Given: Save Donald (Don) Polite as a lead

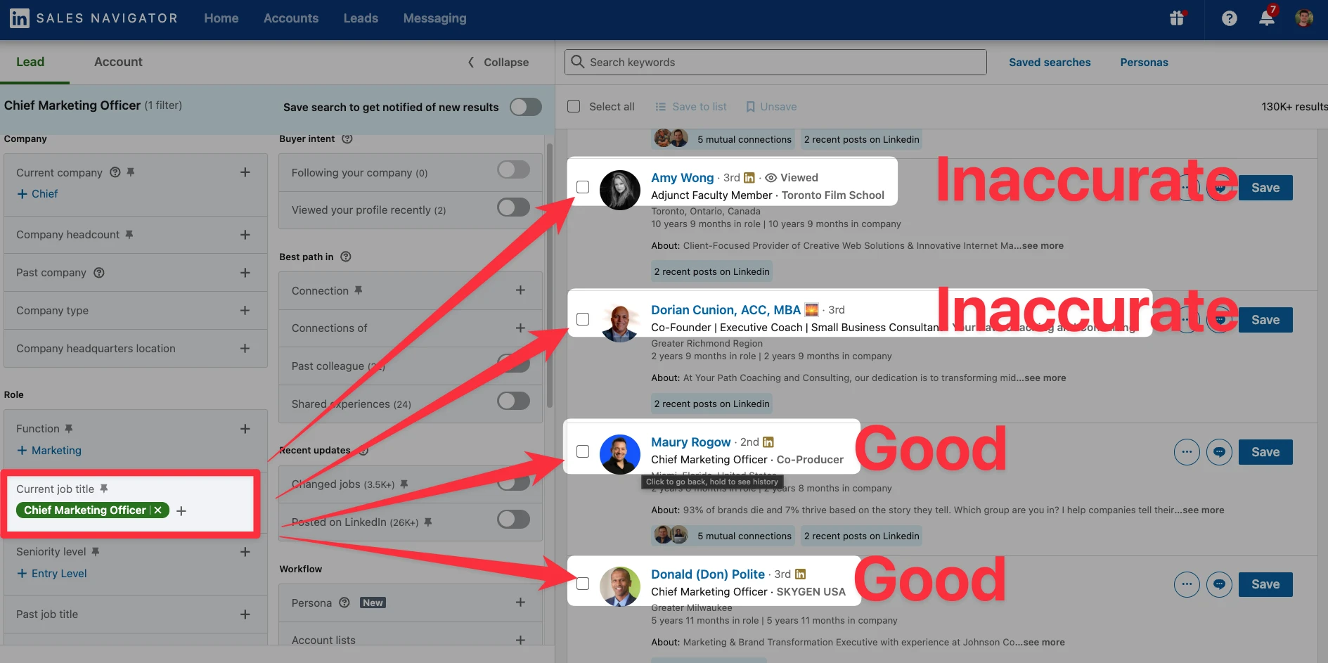Looking at the screenshot, I should point(1265,584).
